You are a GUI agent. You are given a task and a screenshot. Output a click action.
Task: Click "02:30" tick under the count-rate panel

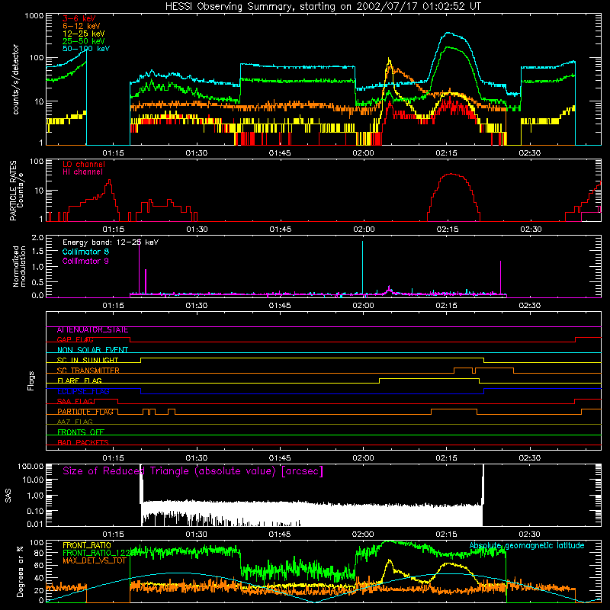529,153
